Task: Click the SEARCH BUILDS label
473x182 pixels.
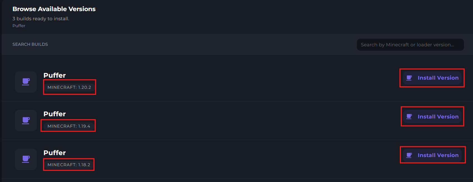Action: pyautogui.click(x=30, y=44)
